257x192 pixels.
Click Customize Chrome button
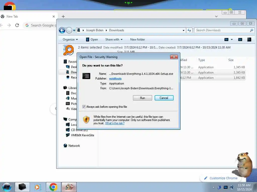tap(221, 178)
